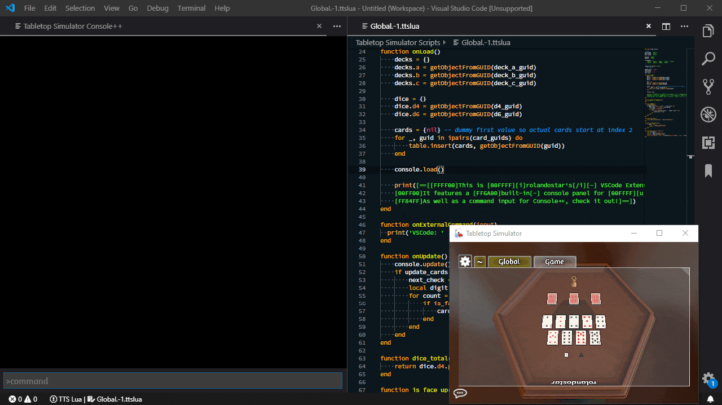Click the VS Code logo icon
This screenshot has width=722, height=405.
click(10, 8)
